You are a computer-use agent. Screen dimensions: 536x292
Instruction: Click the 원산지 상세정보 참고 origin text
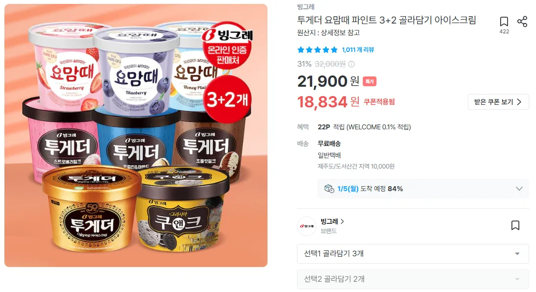click(x=328, y=33)
